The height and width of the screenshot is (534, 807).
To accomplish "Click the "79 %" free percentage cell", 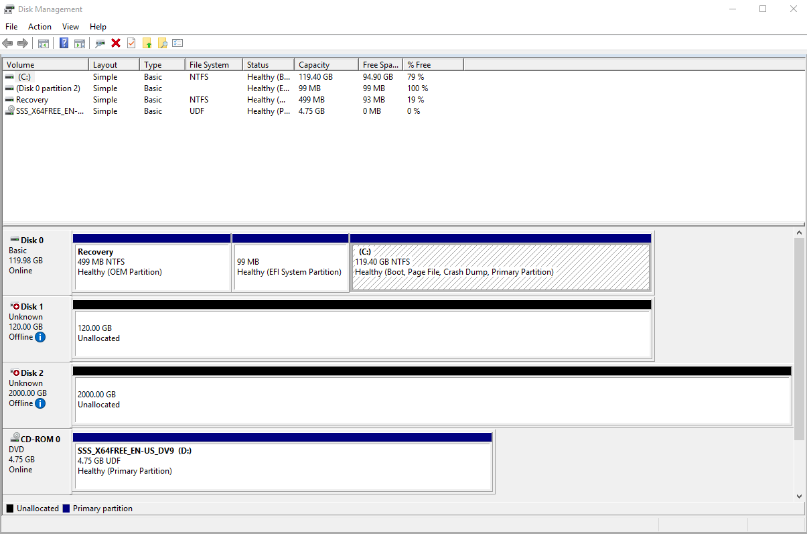I will tap(415, 77).
